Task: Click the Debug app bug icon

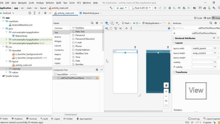Action: point(169,8)
